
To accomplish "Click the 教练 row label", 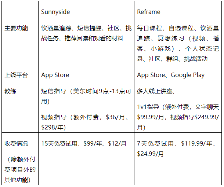I will point(10,91).
